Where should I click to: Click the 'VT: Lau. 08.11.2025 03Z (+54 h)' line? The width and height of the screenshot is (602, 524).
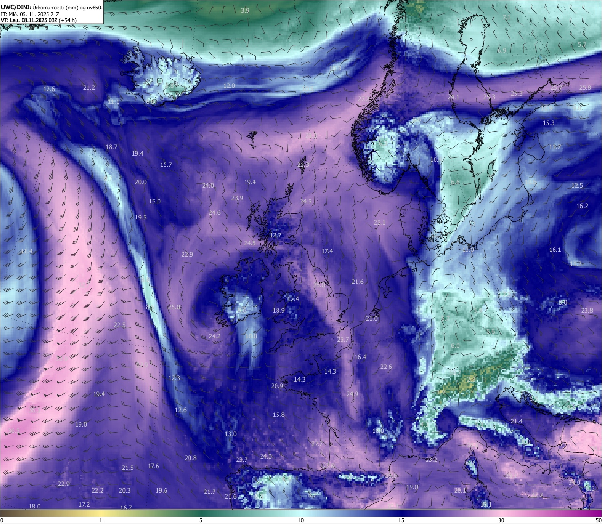click(39, 20)
